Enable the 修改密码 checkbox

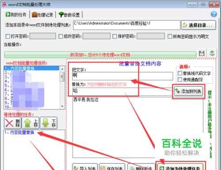click(61, 36)
